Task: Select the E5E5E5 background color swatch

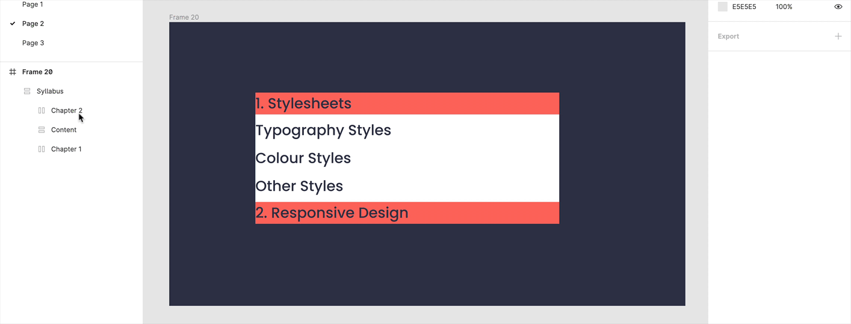Action: coord(723,7)
